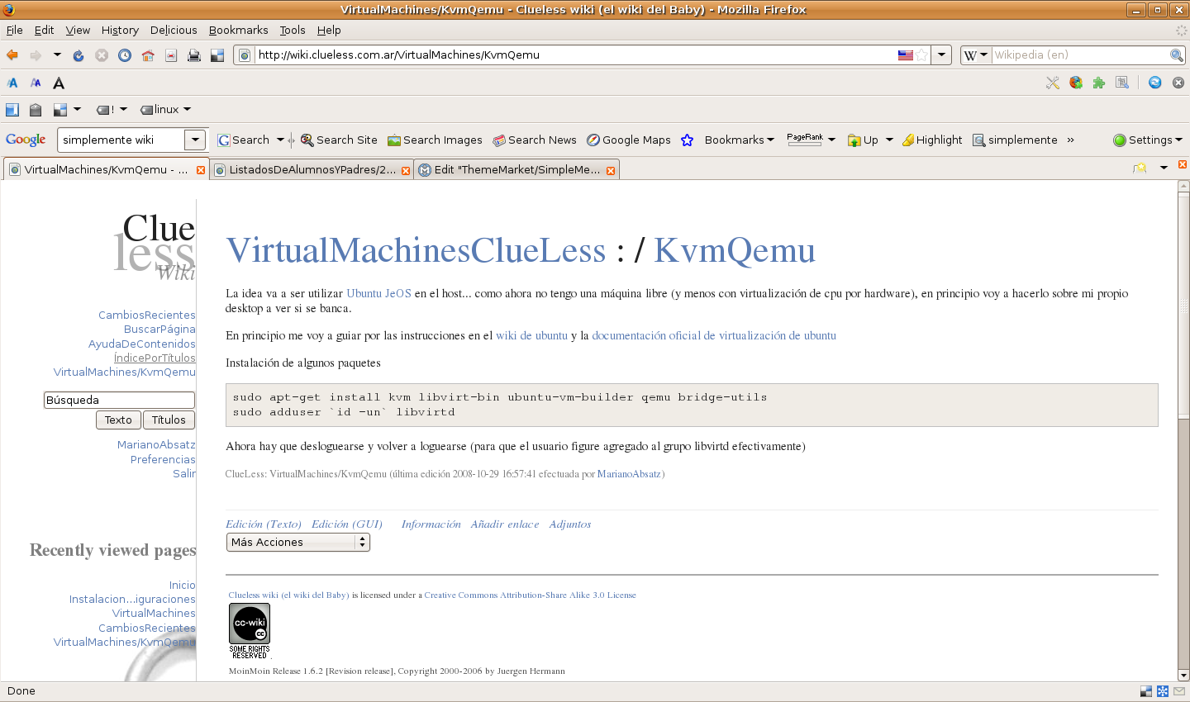Click the Búsqueda search input field
The width and height of the screenshot is (1190, 702).
coord(119,401)
